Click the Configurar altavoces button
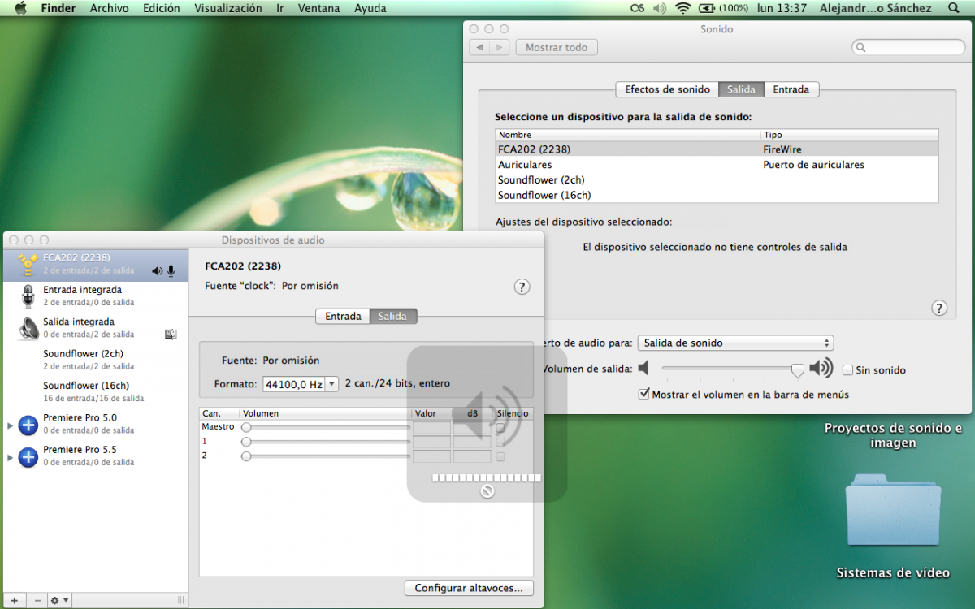Viewport: 975px width, 609px height. click(x=469, y=588)
